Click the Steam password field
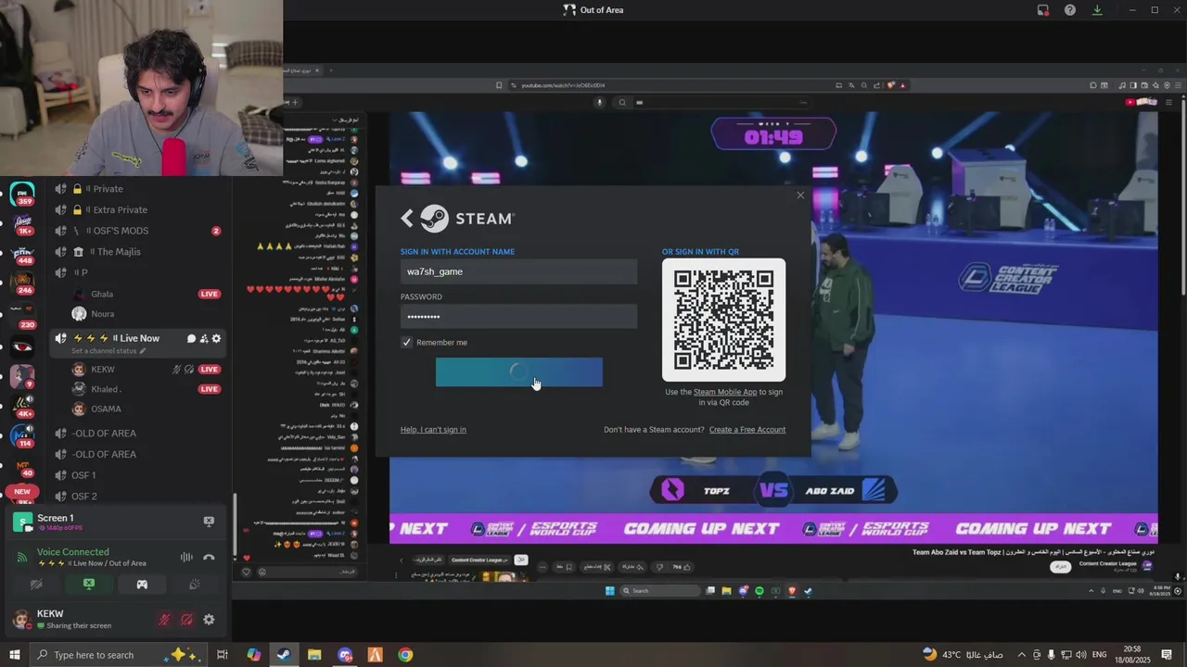The width and height of the screenshot is (1187, 667). click(518, 317)
